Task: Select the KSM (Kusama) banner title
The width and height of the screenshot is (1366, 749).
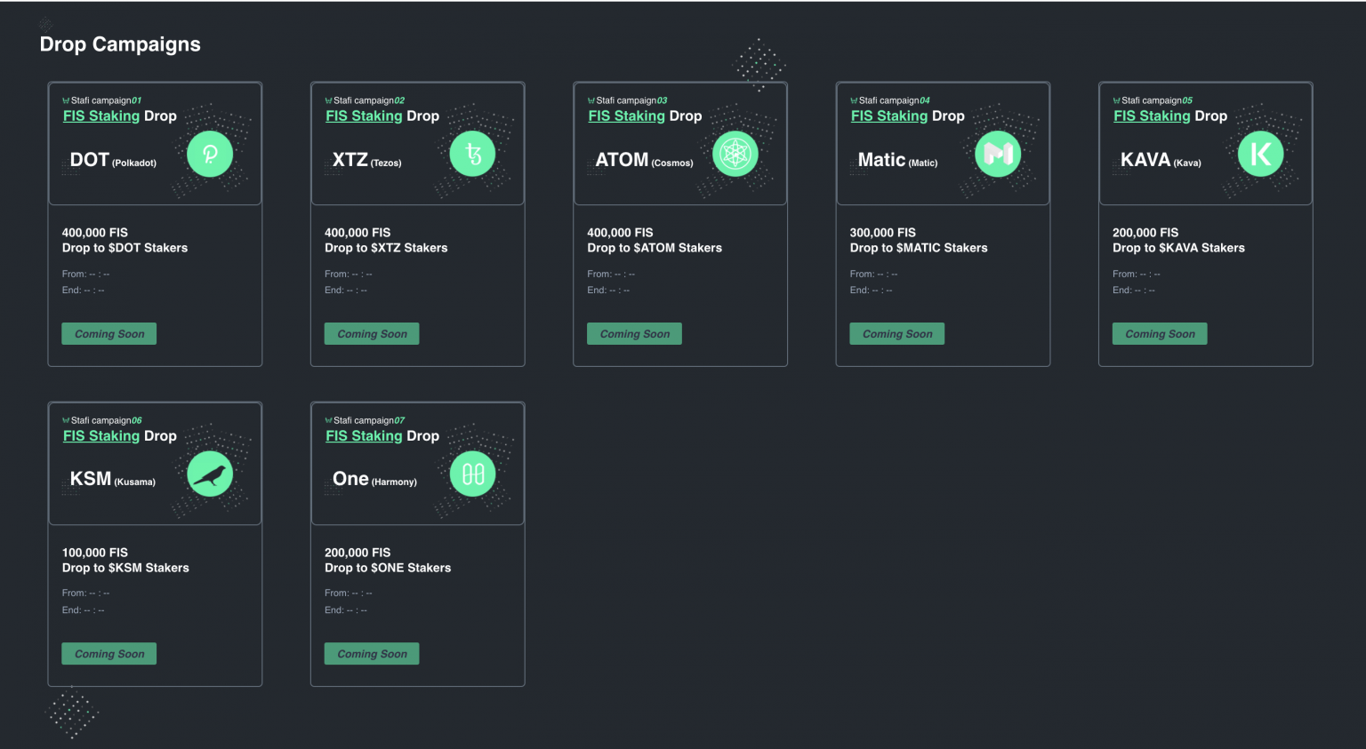Action: click(x=112, y=480)
